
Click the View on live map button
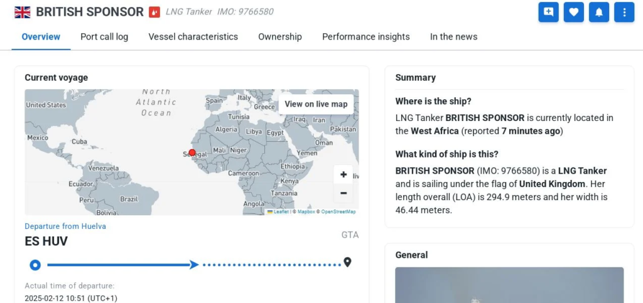pos(316,104)
